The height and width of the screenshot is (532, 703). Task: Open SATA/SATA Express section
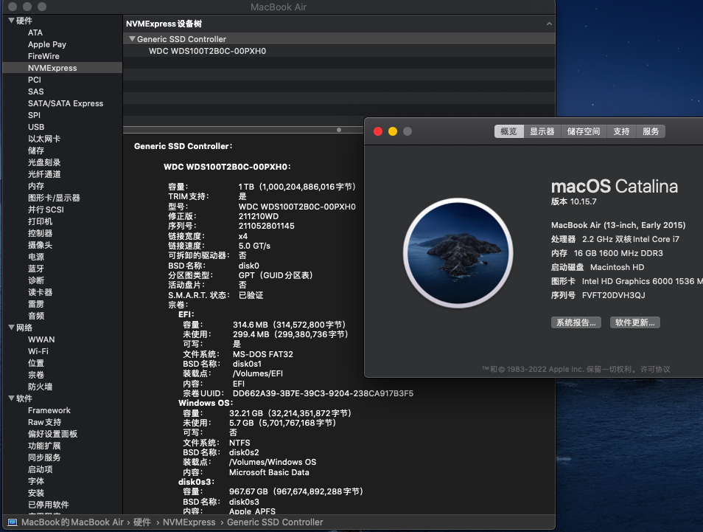66,103
